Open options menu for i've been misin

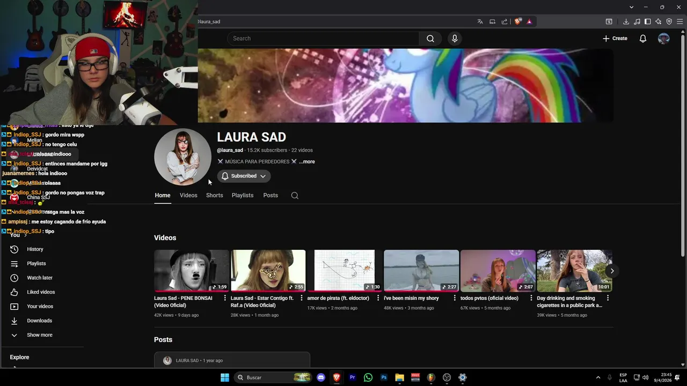[455, 298]
